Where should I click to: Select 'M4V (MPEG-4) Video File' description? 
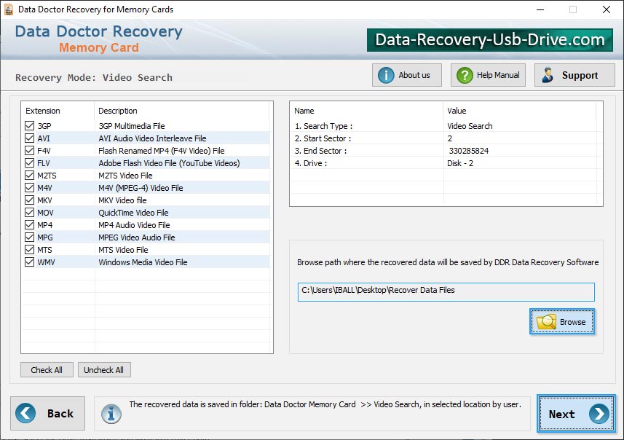point(141,187)
